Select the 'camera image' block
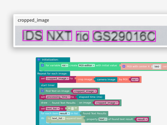Viewport: 167px width, 125px height. (106, 80)
